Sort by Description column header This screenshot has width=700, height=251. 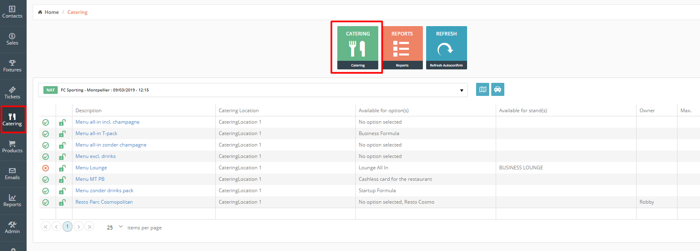(88, 111)
